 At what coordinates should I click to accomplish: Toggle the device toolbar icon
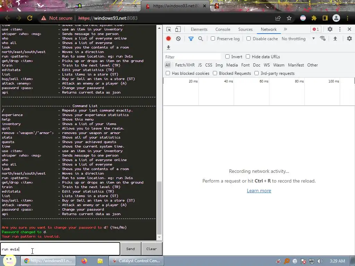pyautogui.click(x=178, y=29)
